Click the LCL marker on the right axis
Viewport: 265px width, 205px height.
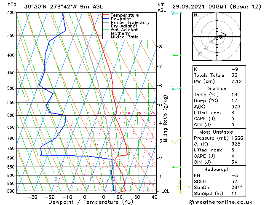pyautogui.click(x=166, y=191)
